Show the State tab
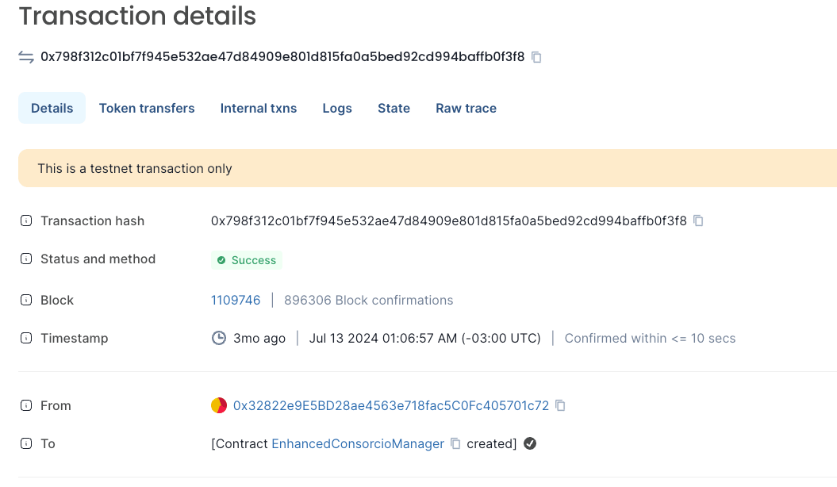This screenshot has width=837, height=487. point(394,109)
